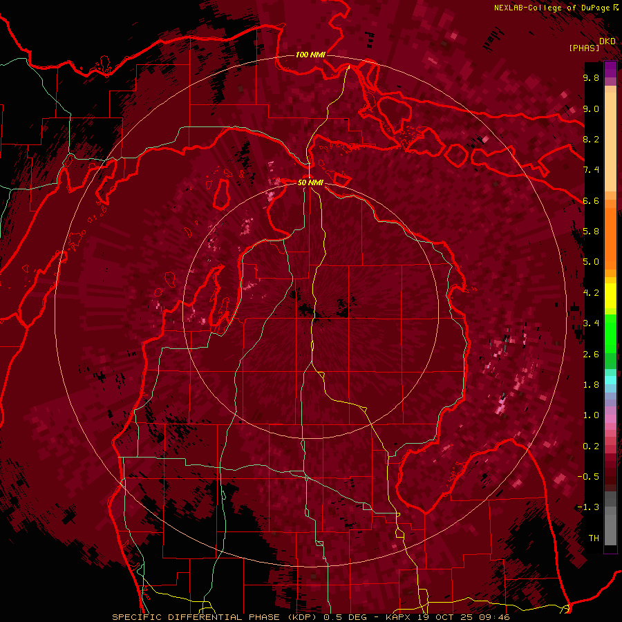Click the 1.8 value on color scale
The image size is (622, 622).
[x=591, y=385]
